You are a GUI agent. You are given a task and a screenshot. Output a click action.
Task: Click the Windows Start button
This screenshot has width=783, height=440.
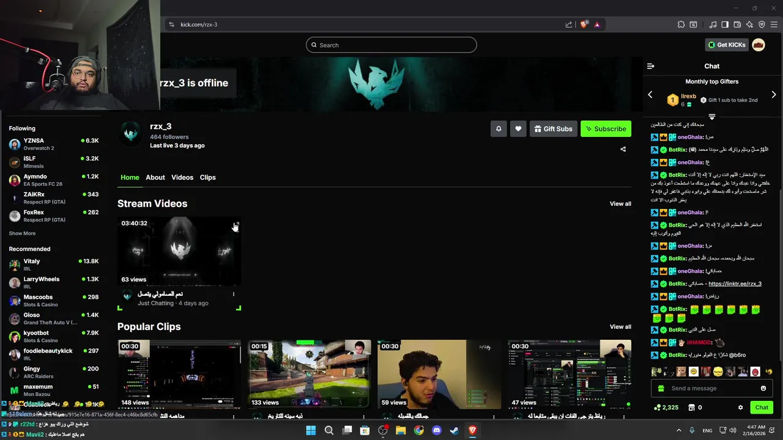311,430
